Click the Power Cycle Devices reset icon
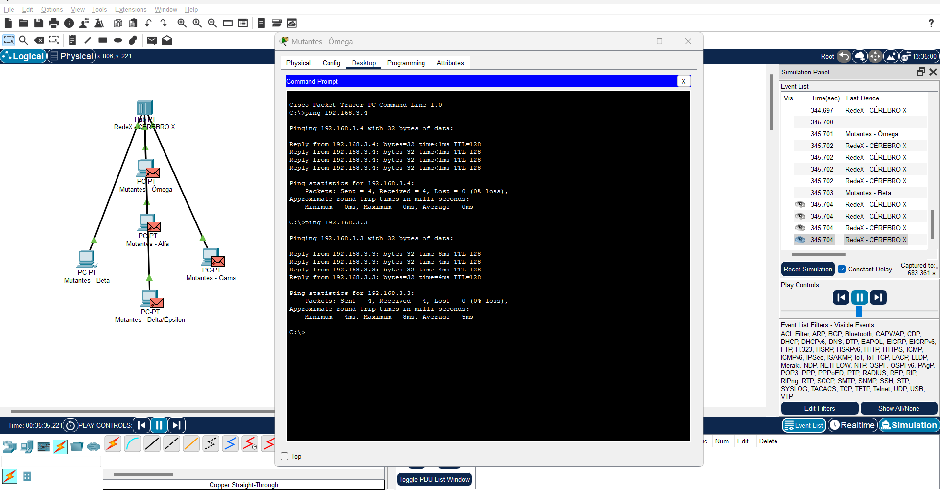The height and width of the screenshot is (490, 940). click(70, 425)
